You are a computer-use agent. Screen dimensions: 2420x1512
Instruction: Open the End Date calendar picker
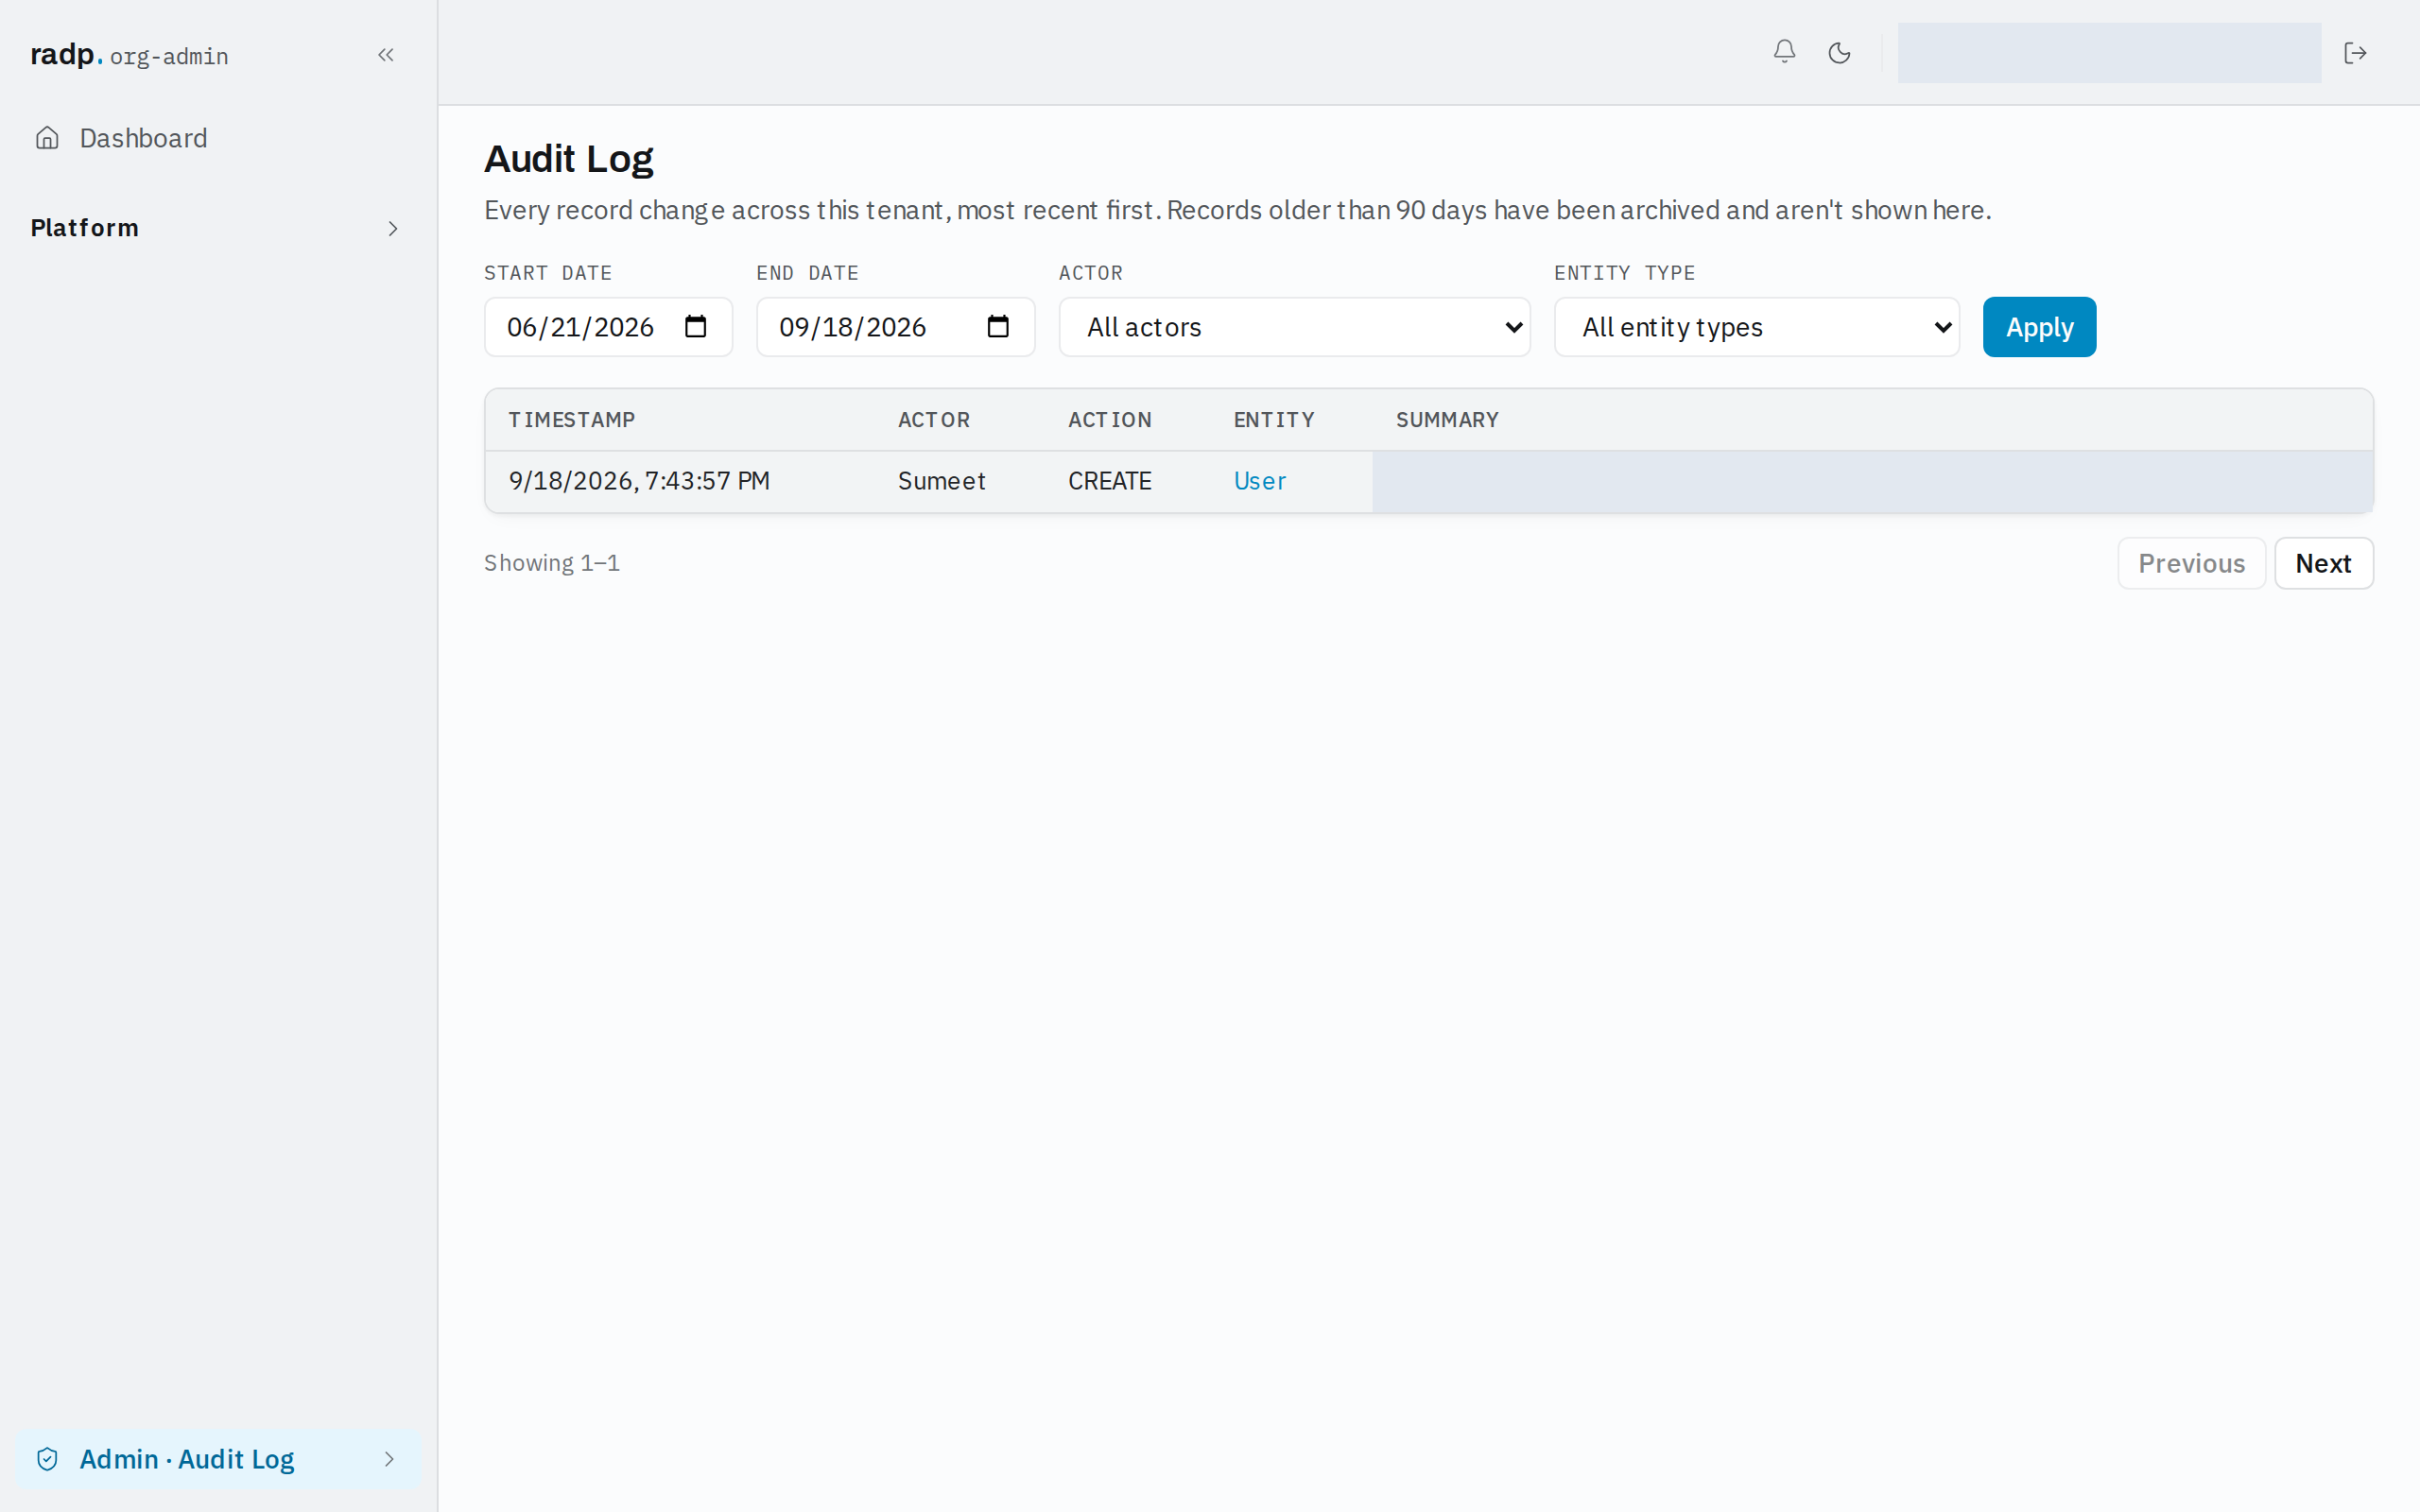pos(998,327)
